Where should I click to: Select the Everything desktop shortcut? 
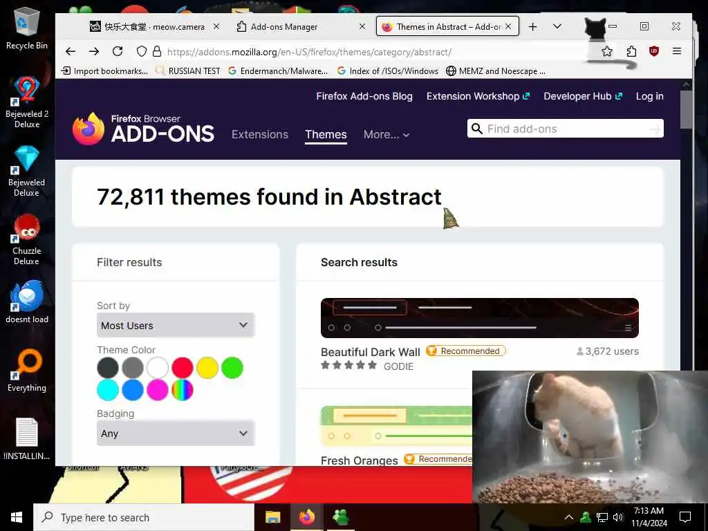[x=27, y=371]
